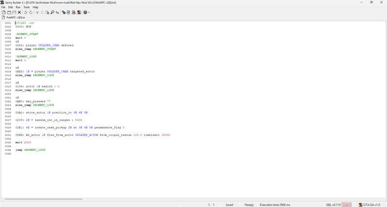Click the '0000: NOP' code line

pyautogui.click(x=23, y=27)
